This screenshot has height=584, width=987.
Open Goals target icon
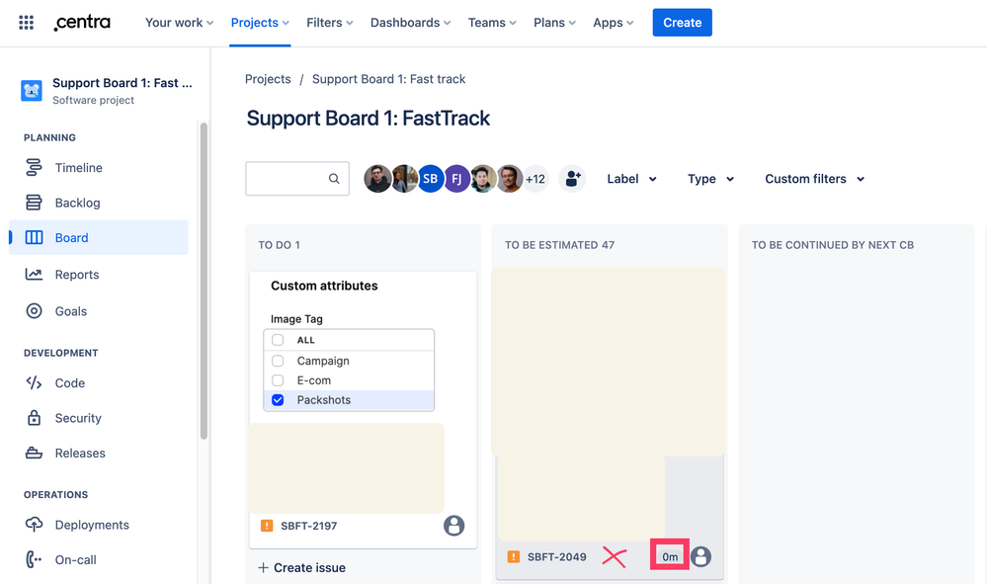[x=34, y=311]
